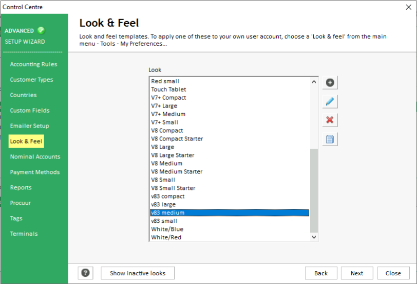
Task: Pick the 'V8 Small' look
Action: [x=230, y=180]
